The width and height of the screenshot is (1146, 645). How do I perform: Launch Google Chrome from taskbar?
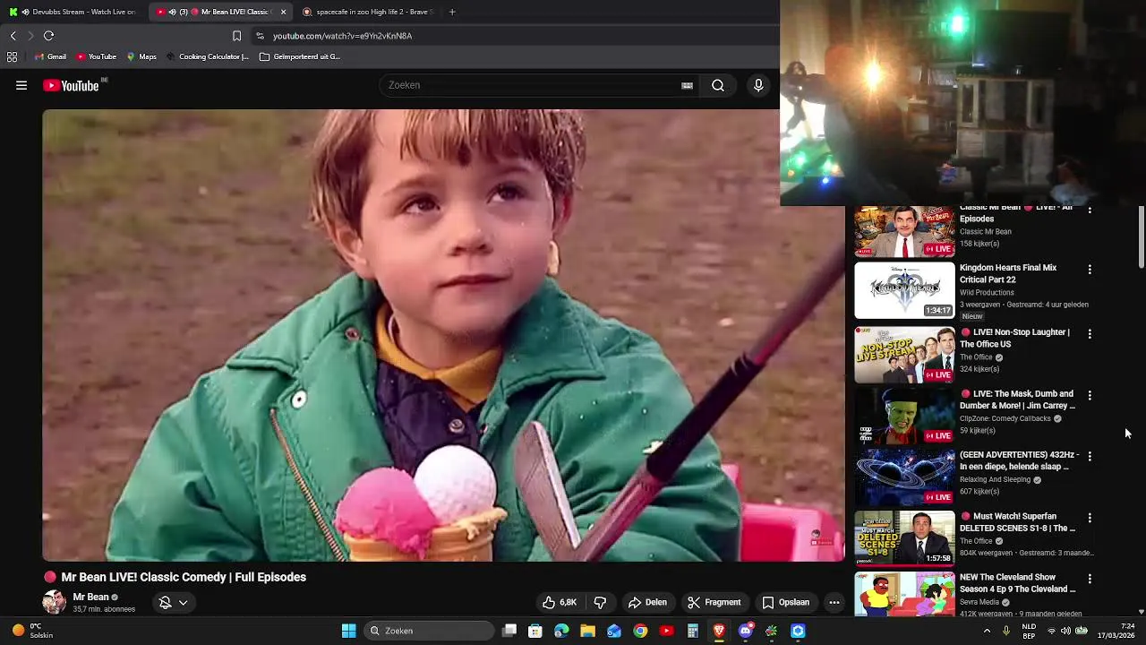tap(640, 631)
